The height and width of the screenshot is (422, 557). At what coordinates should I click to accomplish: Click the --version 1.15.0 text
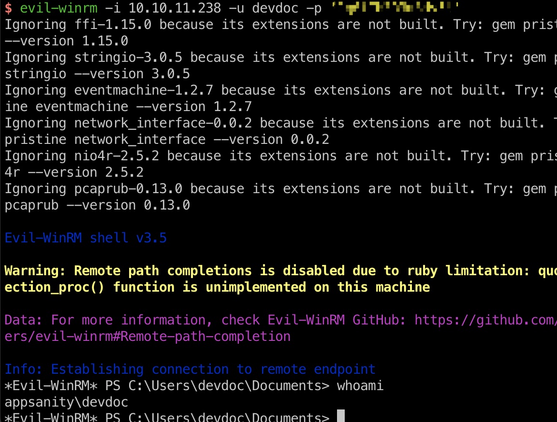pyautogui.click(x=66, y=41)
